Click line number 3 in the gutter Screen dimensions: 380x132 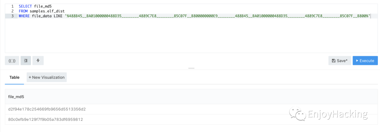point(12,16)
